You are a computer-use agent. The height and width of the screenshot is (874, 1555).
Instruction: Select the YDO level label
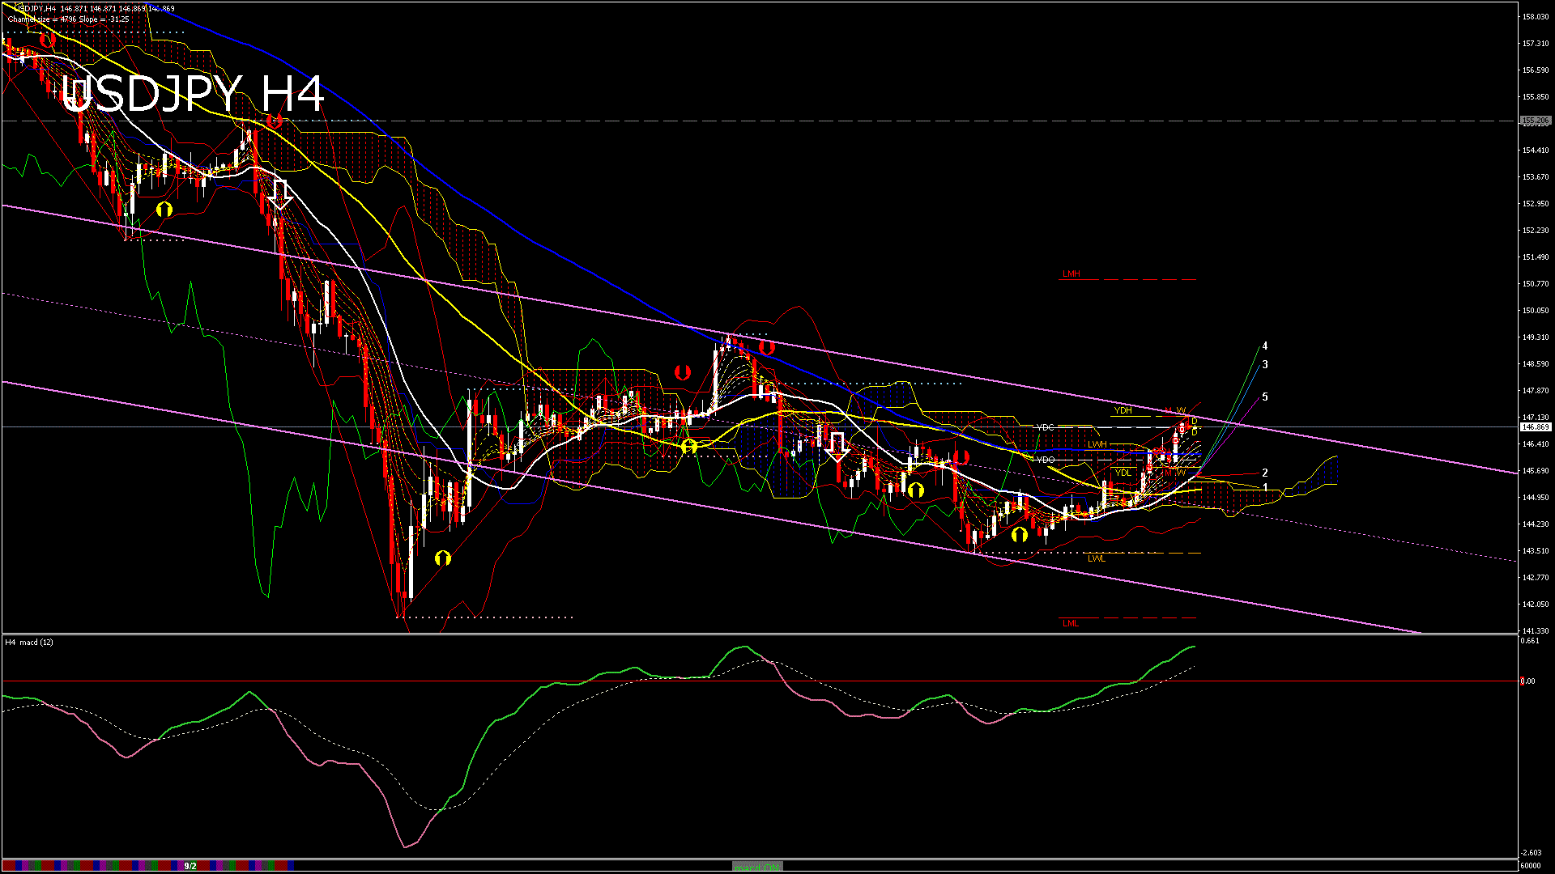(1046, 460)
